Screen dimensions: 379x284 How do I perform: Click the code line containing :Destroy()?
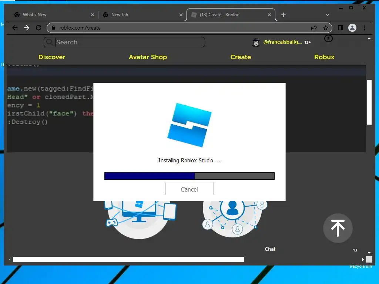[27, 122]
